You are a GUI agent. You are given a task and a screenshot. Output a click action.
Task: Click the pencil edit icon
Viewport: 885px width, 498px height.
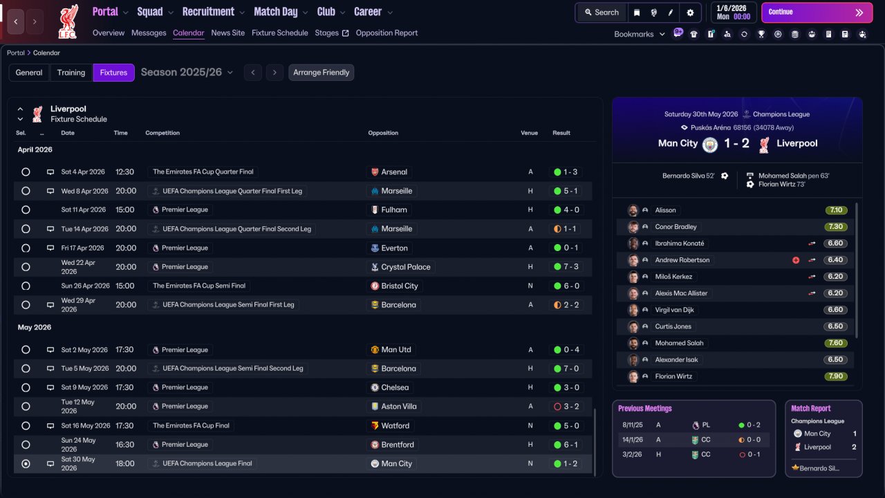point(671,12)
